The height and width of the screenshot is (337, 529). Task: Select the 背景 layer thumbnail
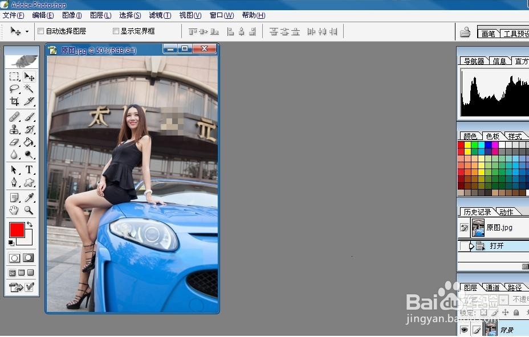coord(490,329)
